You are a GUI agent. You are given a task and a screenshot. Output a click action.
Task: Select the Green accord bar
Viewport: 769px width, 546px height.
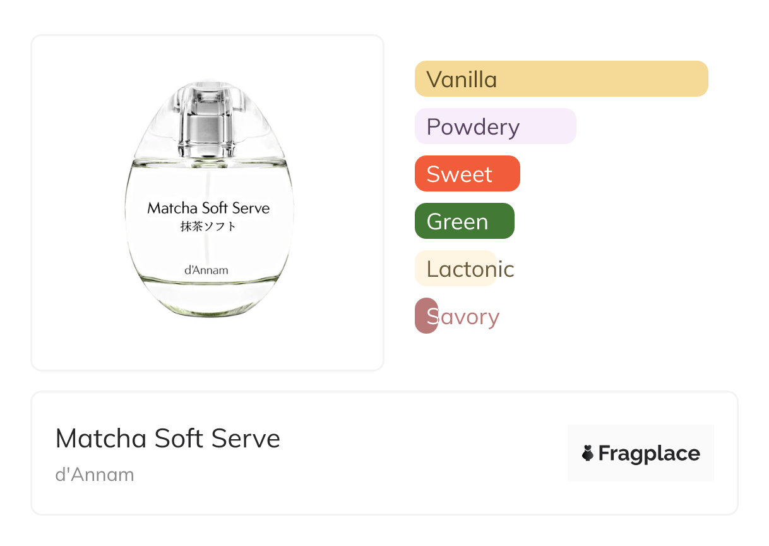pos(464,221)
